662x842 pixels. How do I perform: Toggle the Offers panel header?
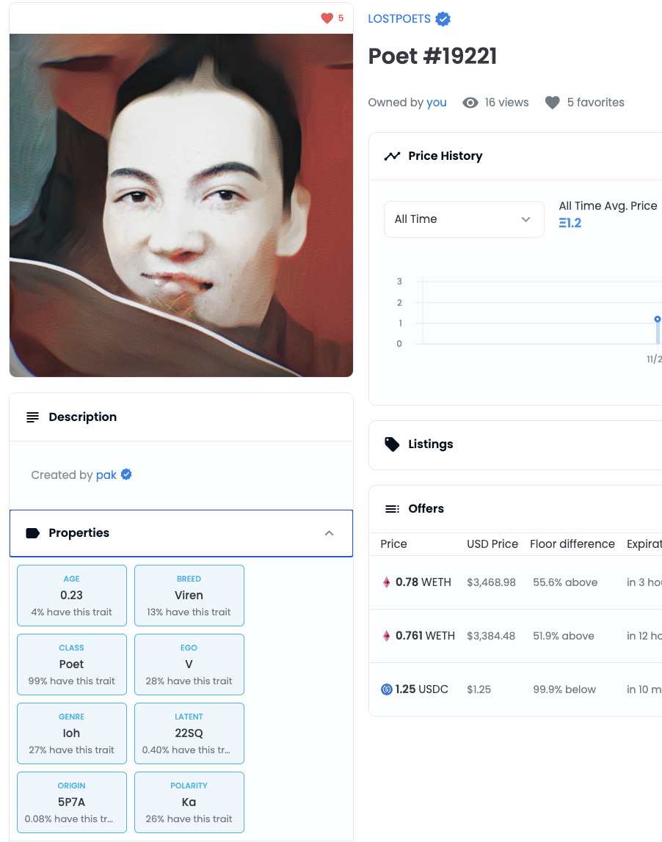point(515,509)
